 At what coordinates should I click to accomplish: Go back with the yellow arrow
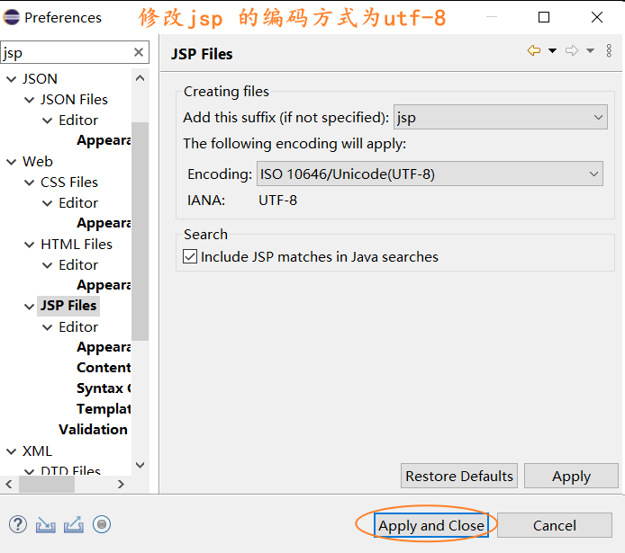534,51
